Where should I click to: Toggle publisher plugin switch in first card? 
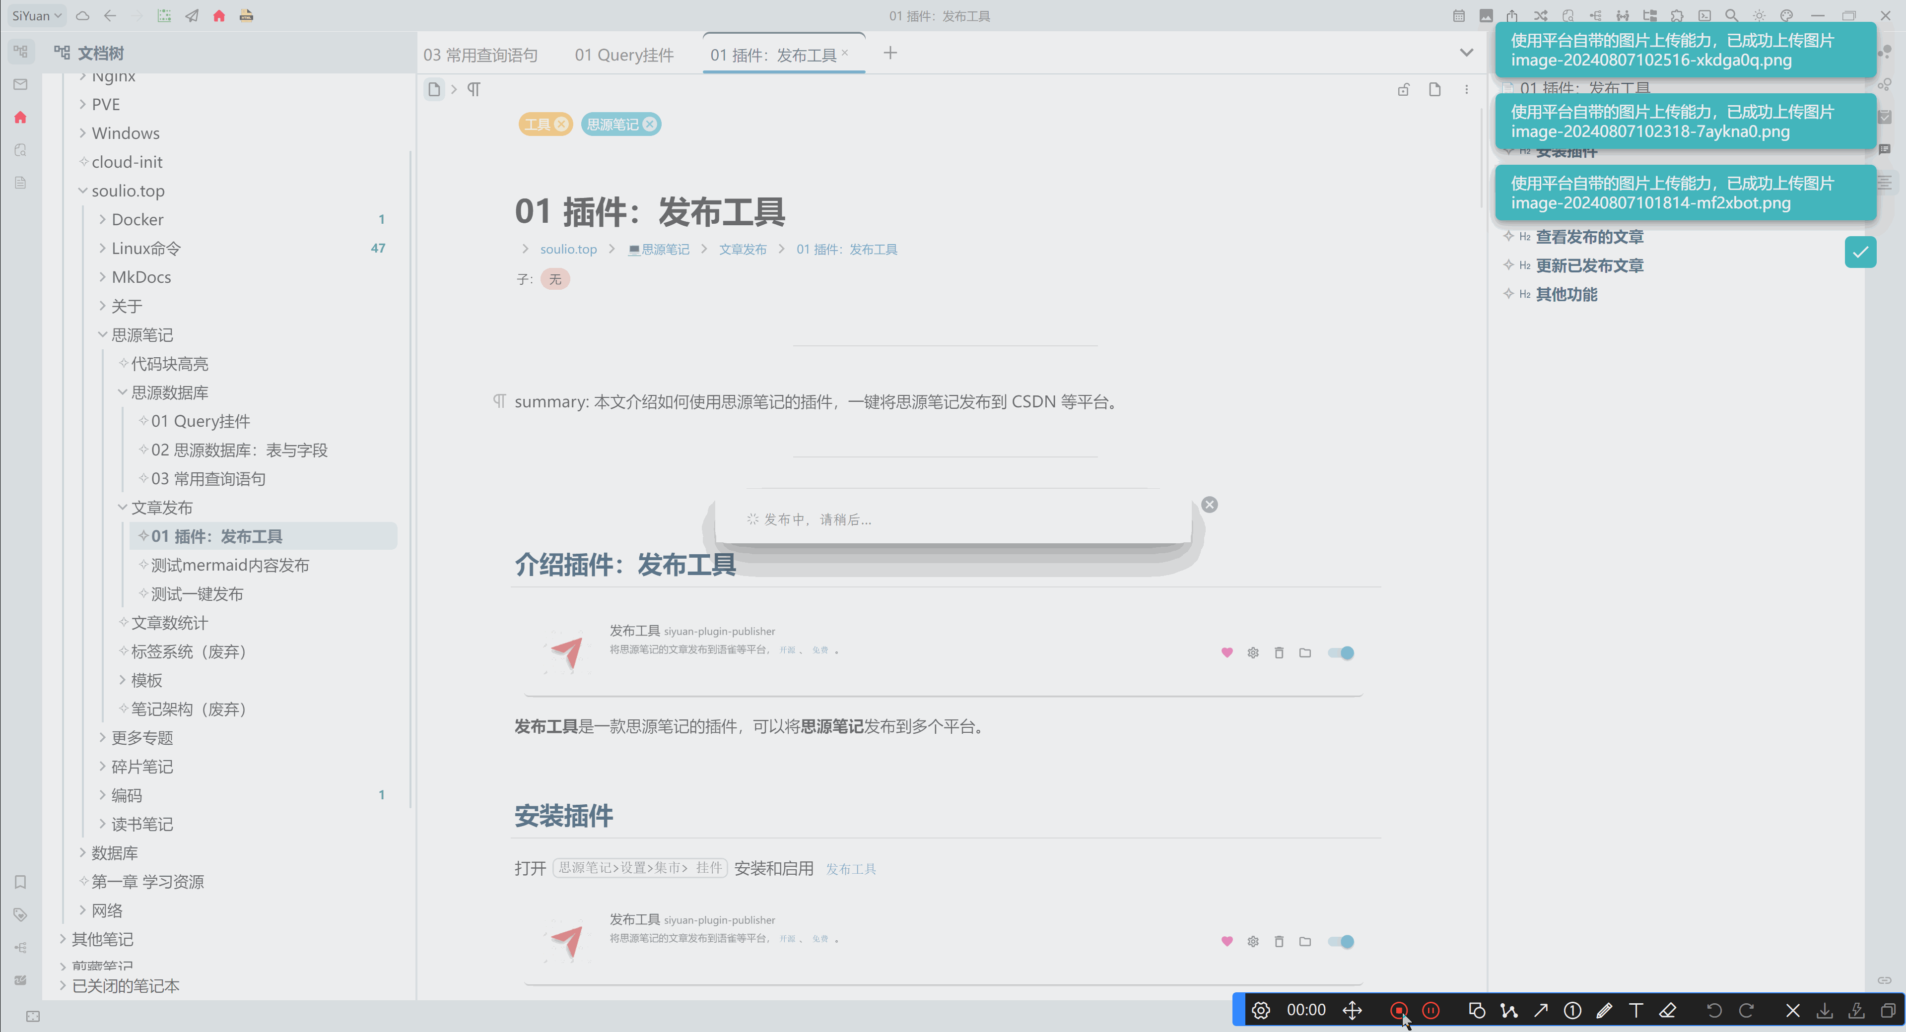pyautogui.click(x=1341, y=652)
